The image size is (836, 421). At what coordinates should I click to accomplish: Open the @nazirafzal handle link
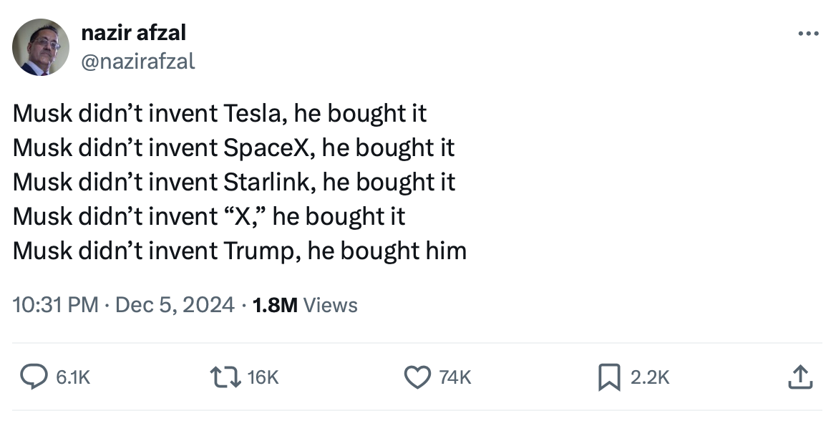(x=138, y=62)
